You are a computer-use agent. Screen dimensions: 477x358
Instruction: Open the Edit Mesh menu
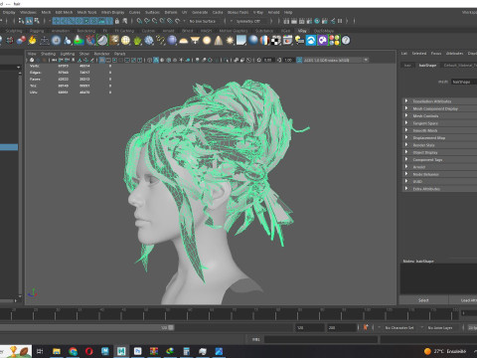[64, 12]
